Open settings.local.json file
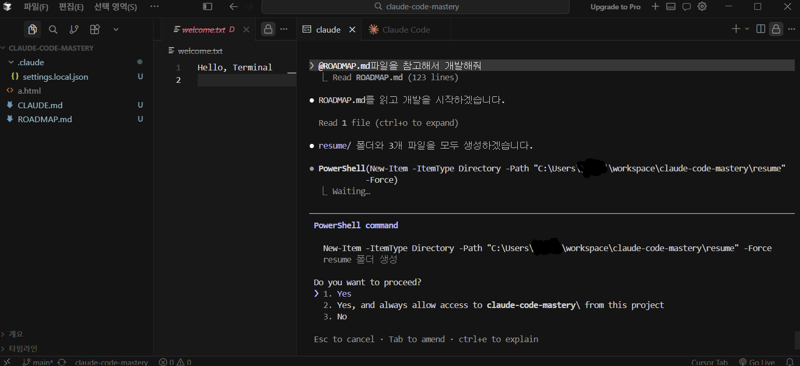800x366 pixels. coord(76,77)
